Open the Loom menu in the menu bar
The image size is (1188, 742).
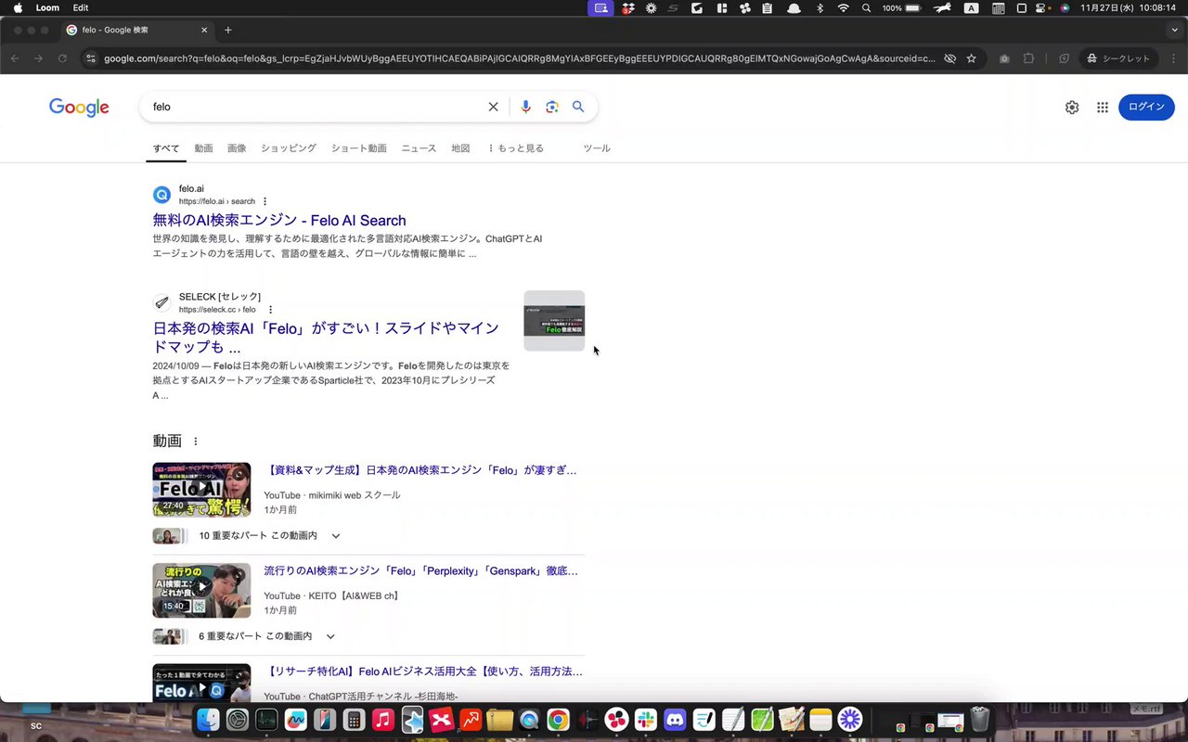(x=47, y=7)
